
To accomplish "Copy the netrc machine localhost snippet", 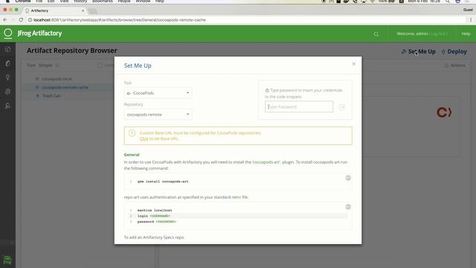I will pos(348,207).
